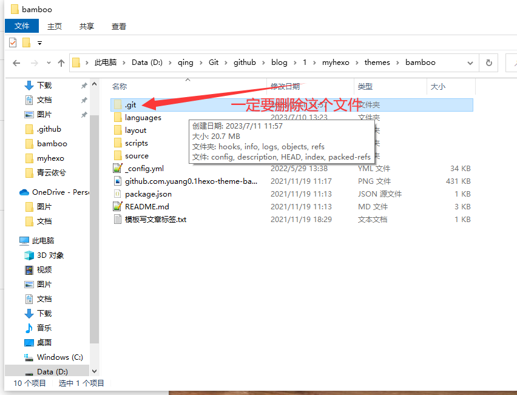Select the _config.yml file icon
517x395 pixels.
[x=118, y=168]
